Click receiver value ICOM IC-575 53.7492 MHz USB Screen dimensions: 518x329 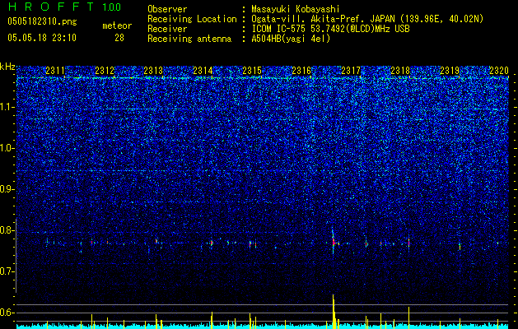point(330,29)
